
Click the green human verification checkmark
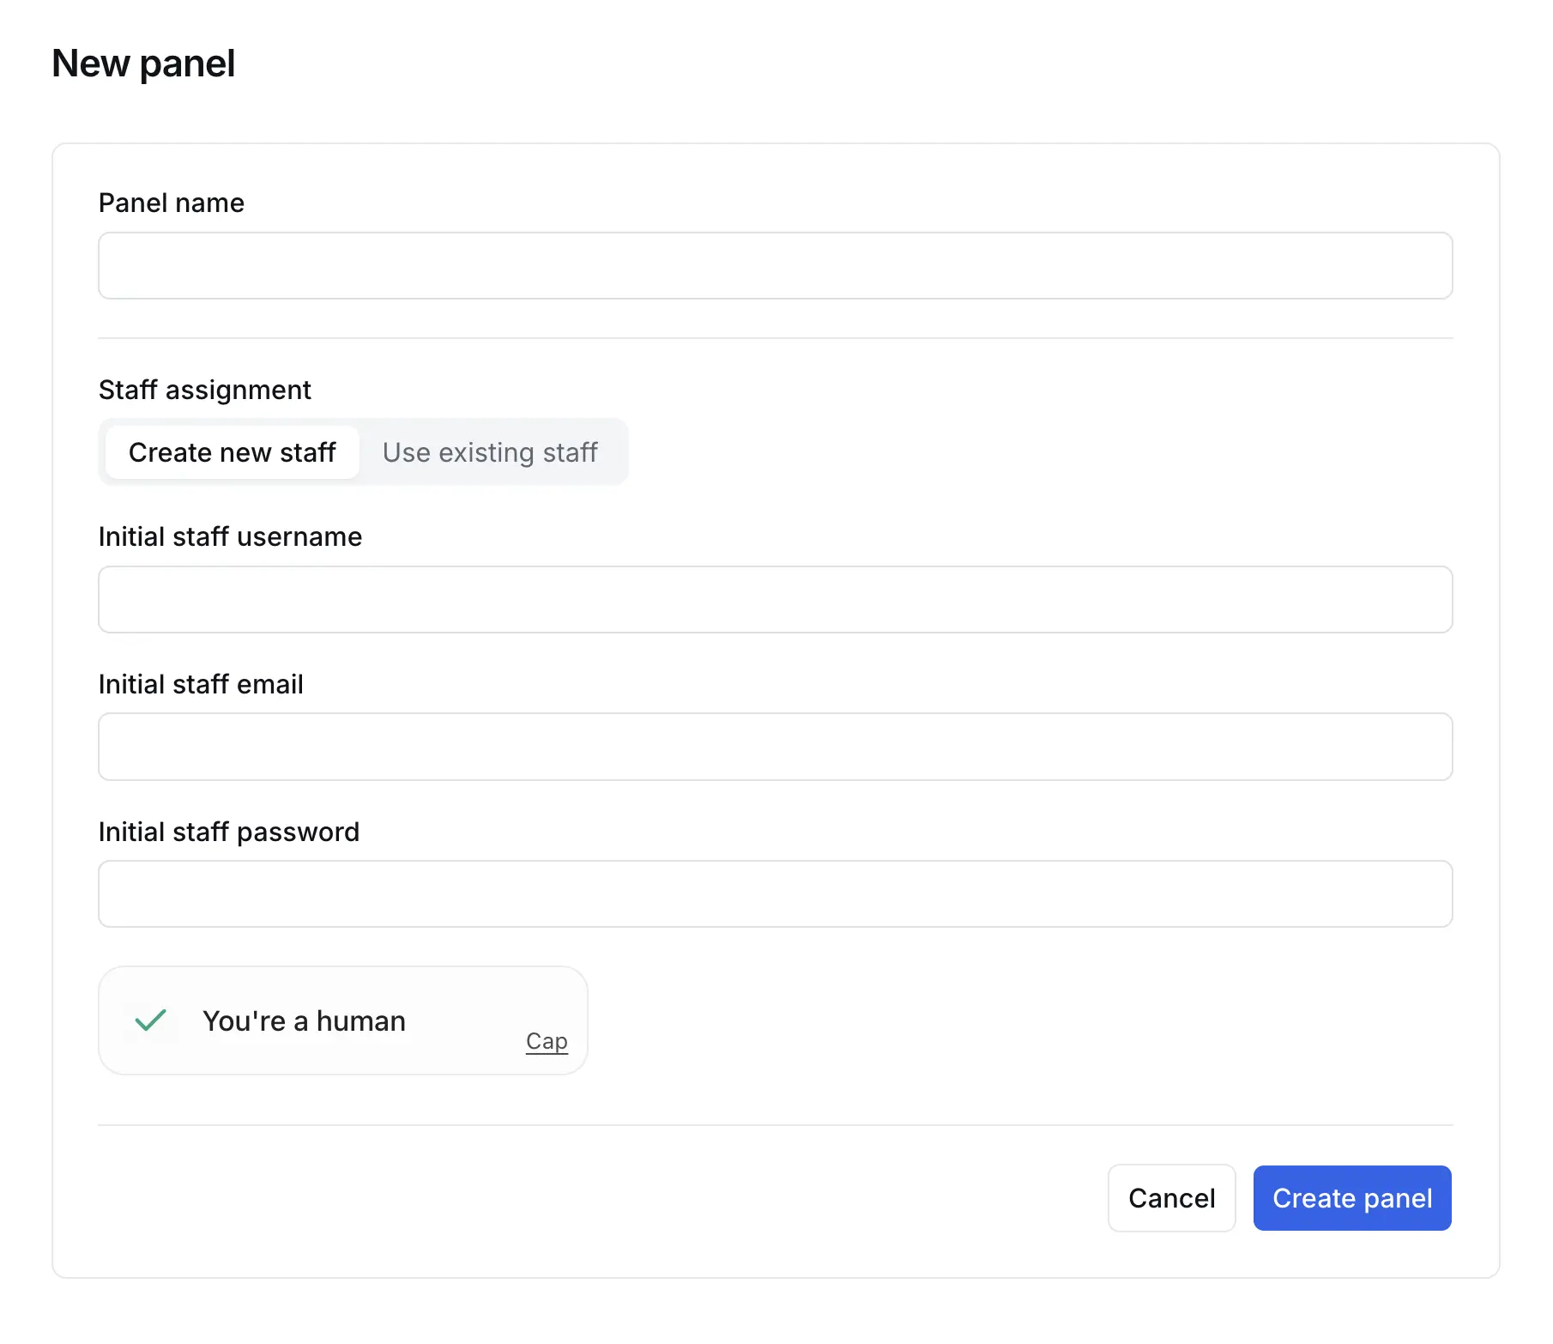[x=150, y=1020]
